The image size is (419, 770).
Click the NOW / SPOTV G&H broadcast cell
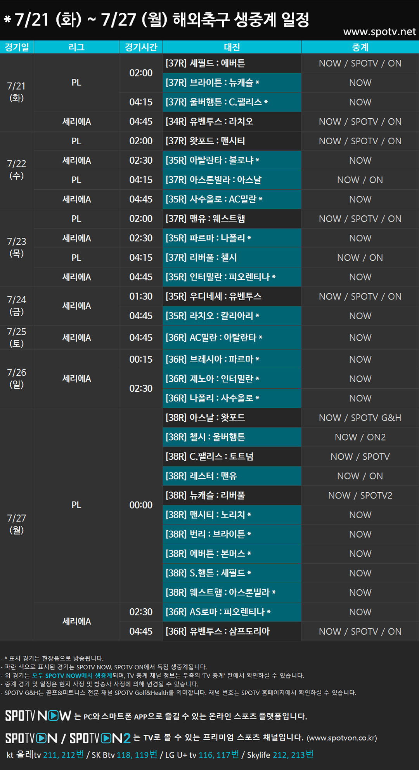coord(360,418)
